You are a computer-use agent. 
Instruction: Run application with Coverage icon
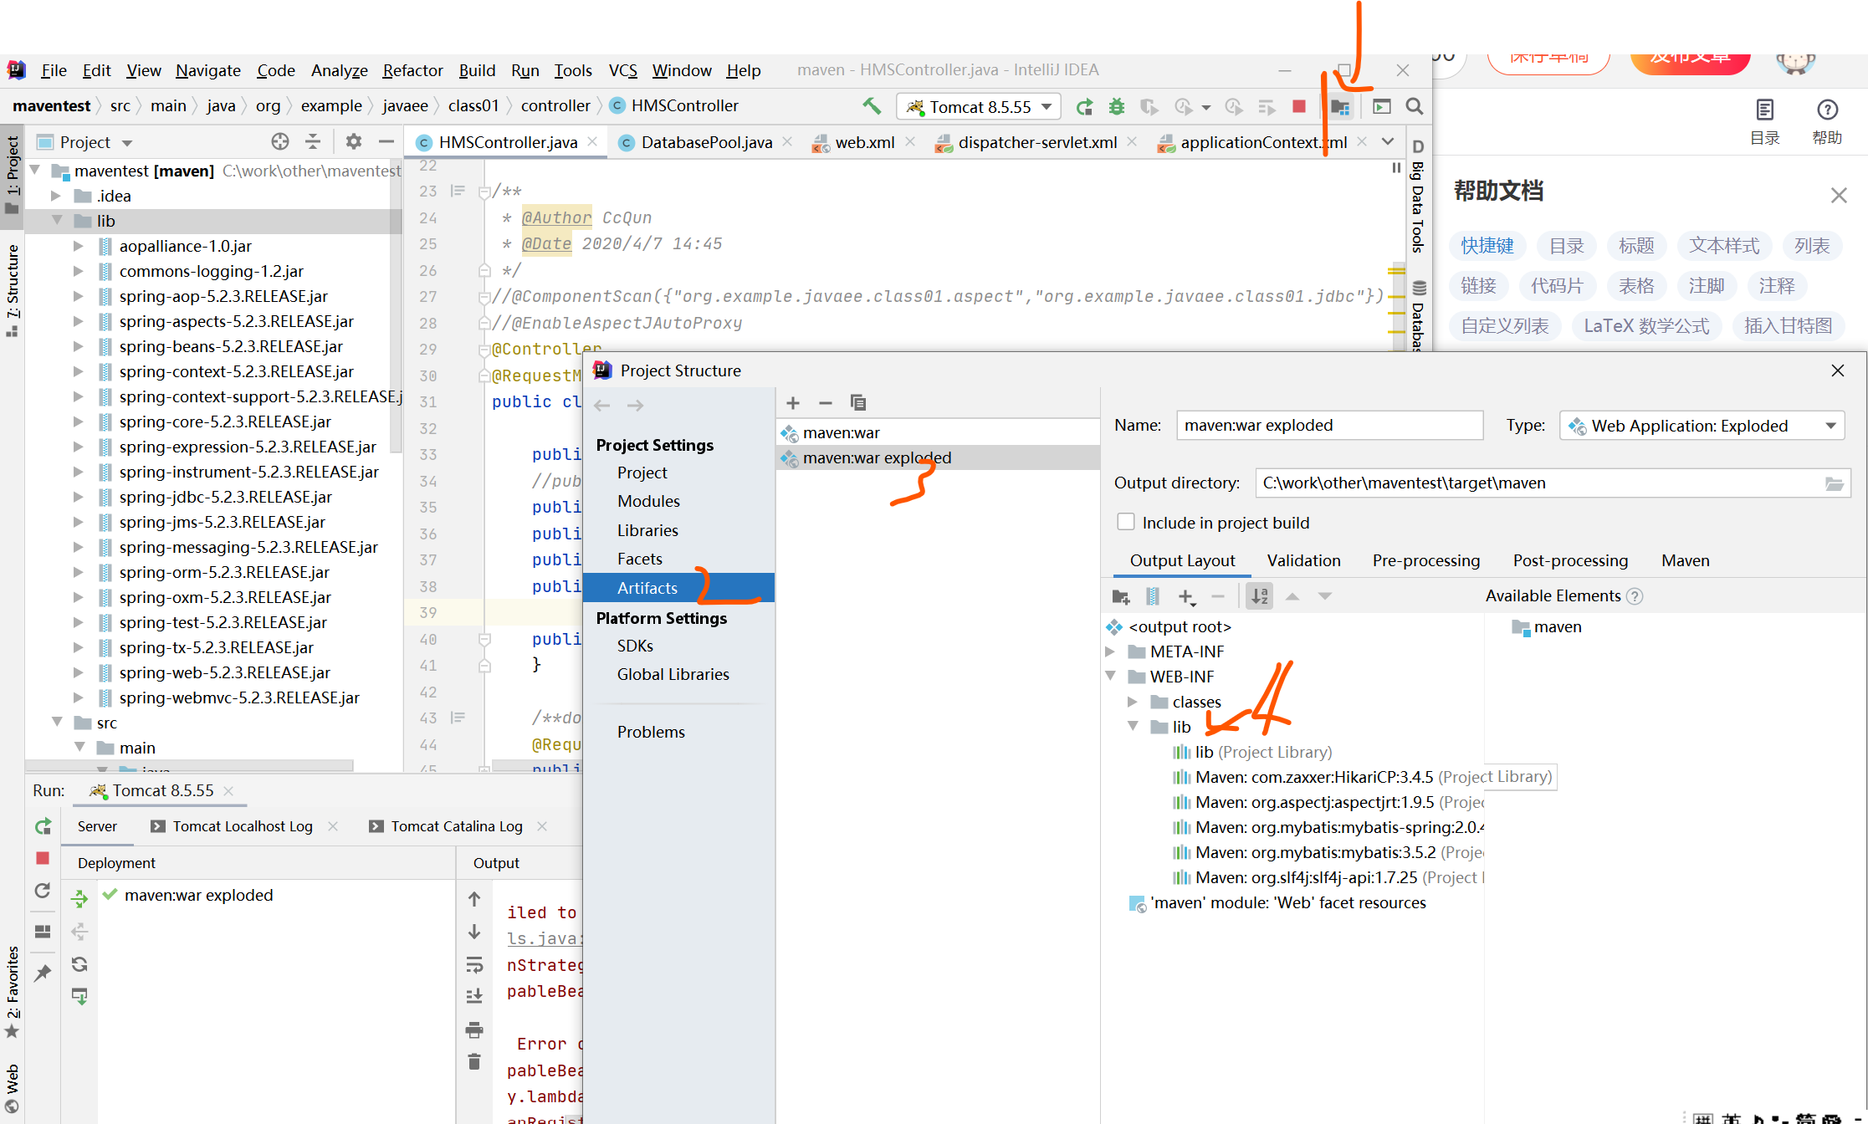1149,106
